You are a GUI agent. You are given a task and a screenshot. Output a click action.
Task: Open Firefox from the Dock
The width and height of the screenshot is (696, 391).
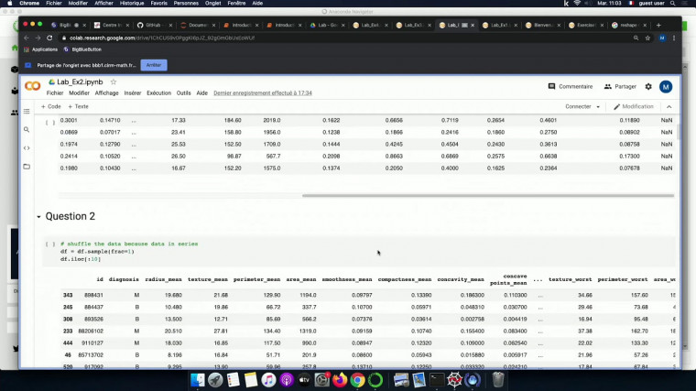click(340, 380)
